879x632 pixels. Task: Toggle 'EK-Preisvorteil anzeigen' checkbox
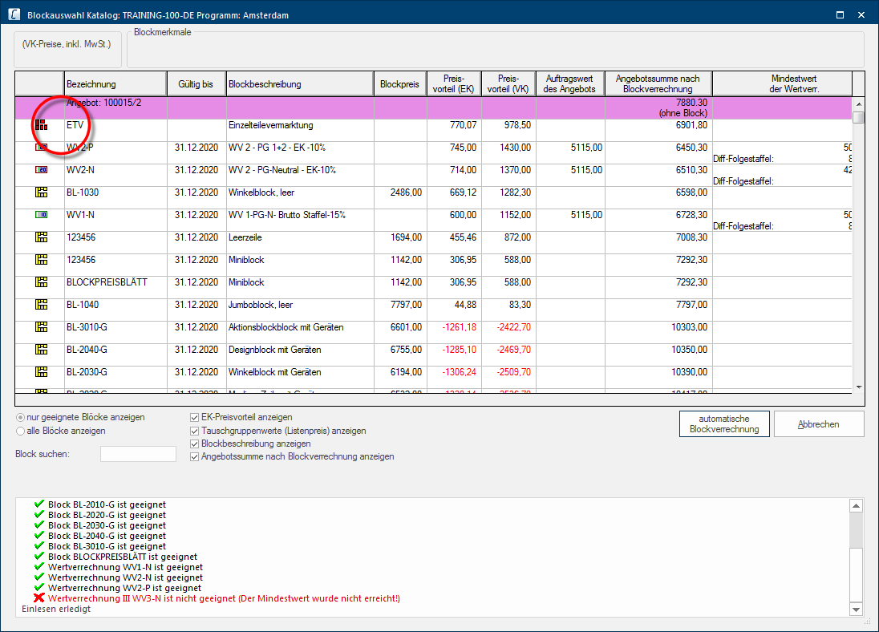(194, 418)
